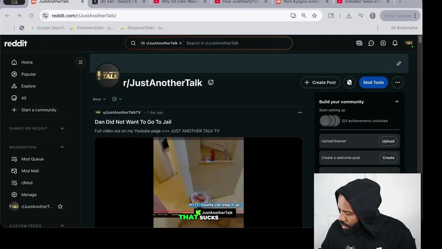Open a new browser tab
This screenshot has width=442, height=249.
[400, 2]
